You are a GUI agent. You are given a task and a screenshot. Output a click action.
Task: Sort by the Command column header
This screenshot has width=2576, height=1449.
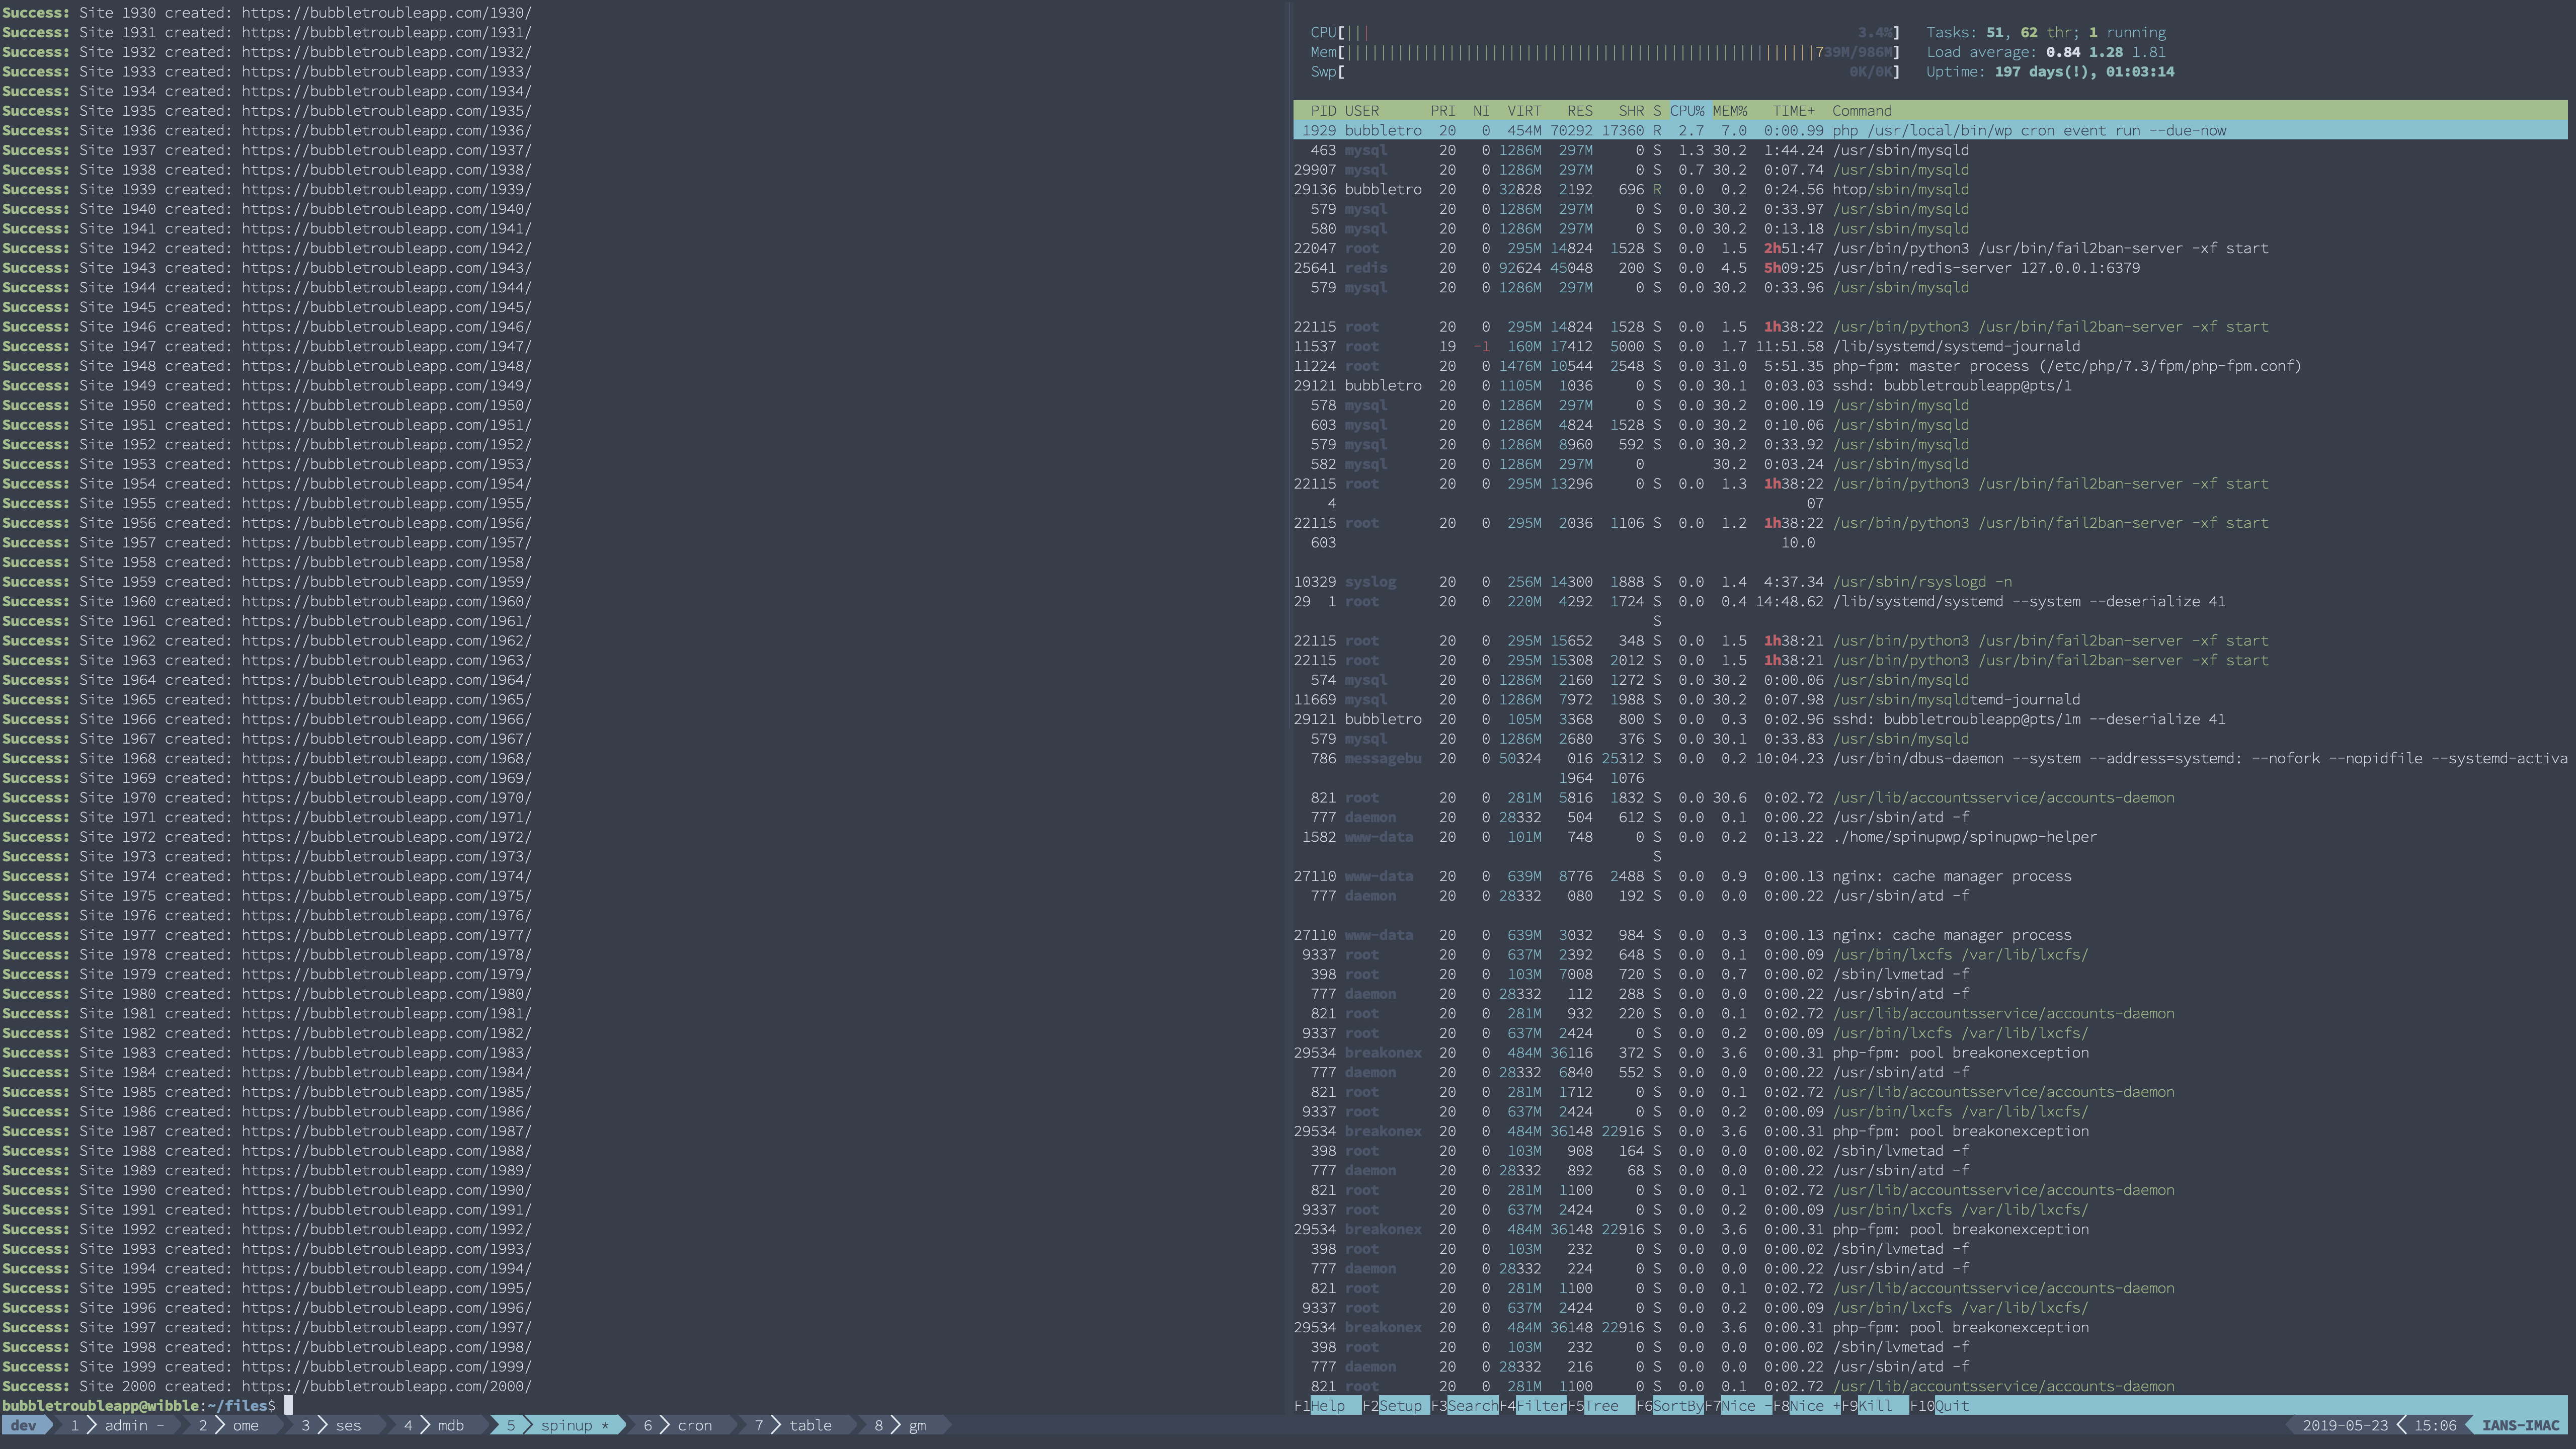(x=1861, y=111)
